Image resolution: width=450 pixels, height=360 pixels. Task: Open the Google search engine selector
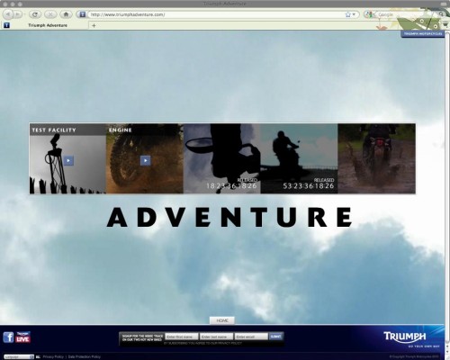[370, 14]
